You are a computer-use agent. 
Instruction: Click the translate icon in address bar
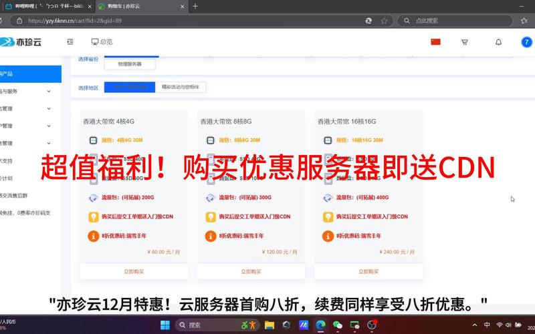368,21
